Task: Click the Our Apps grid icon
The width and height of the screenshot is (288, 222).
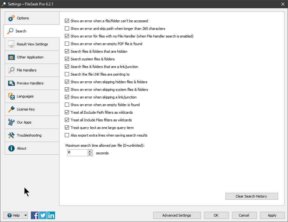Action: 11,122
